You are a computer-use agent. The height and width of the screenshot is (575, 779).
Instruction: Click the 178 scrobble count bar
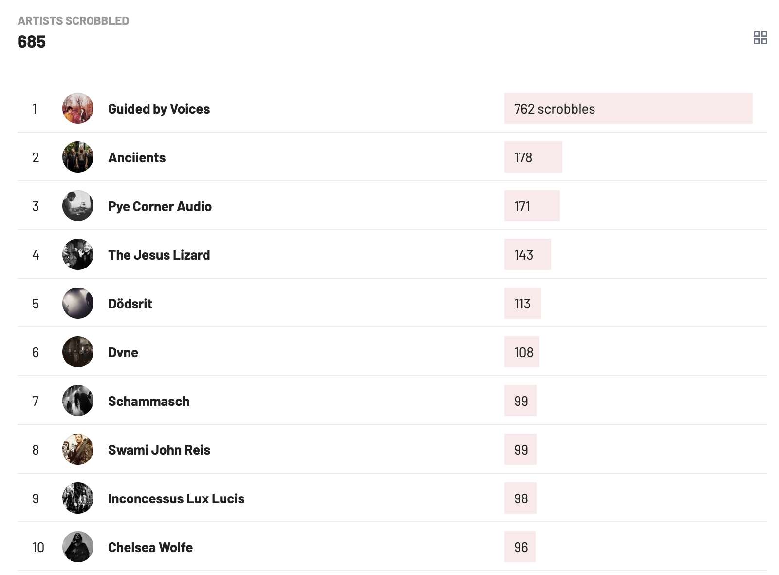click(x=533, y=157)
